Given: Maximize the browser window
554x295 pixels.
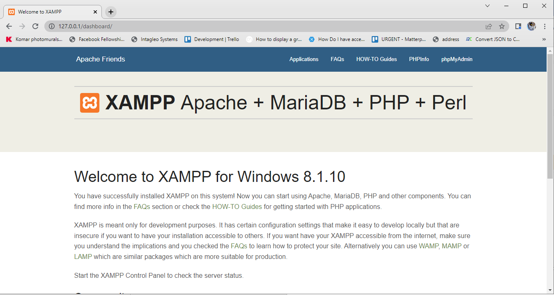Looking at the screenshot, I should point(525,6).
